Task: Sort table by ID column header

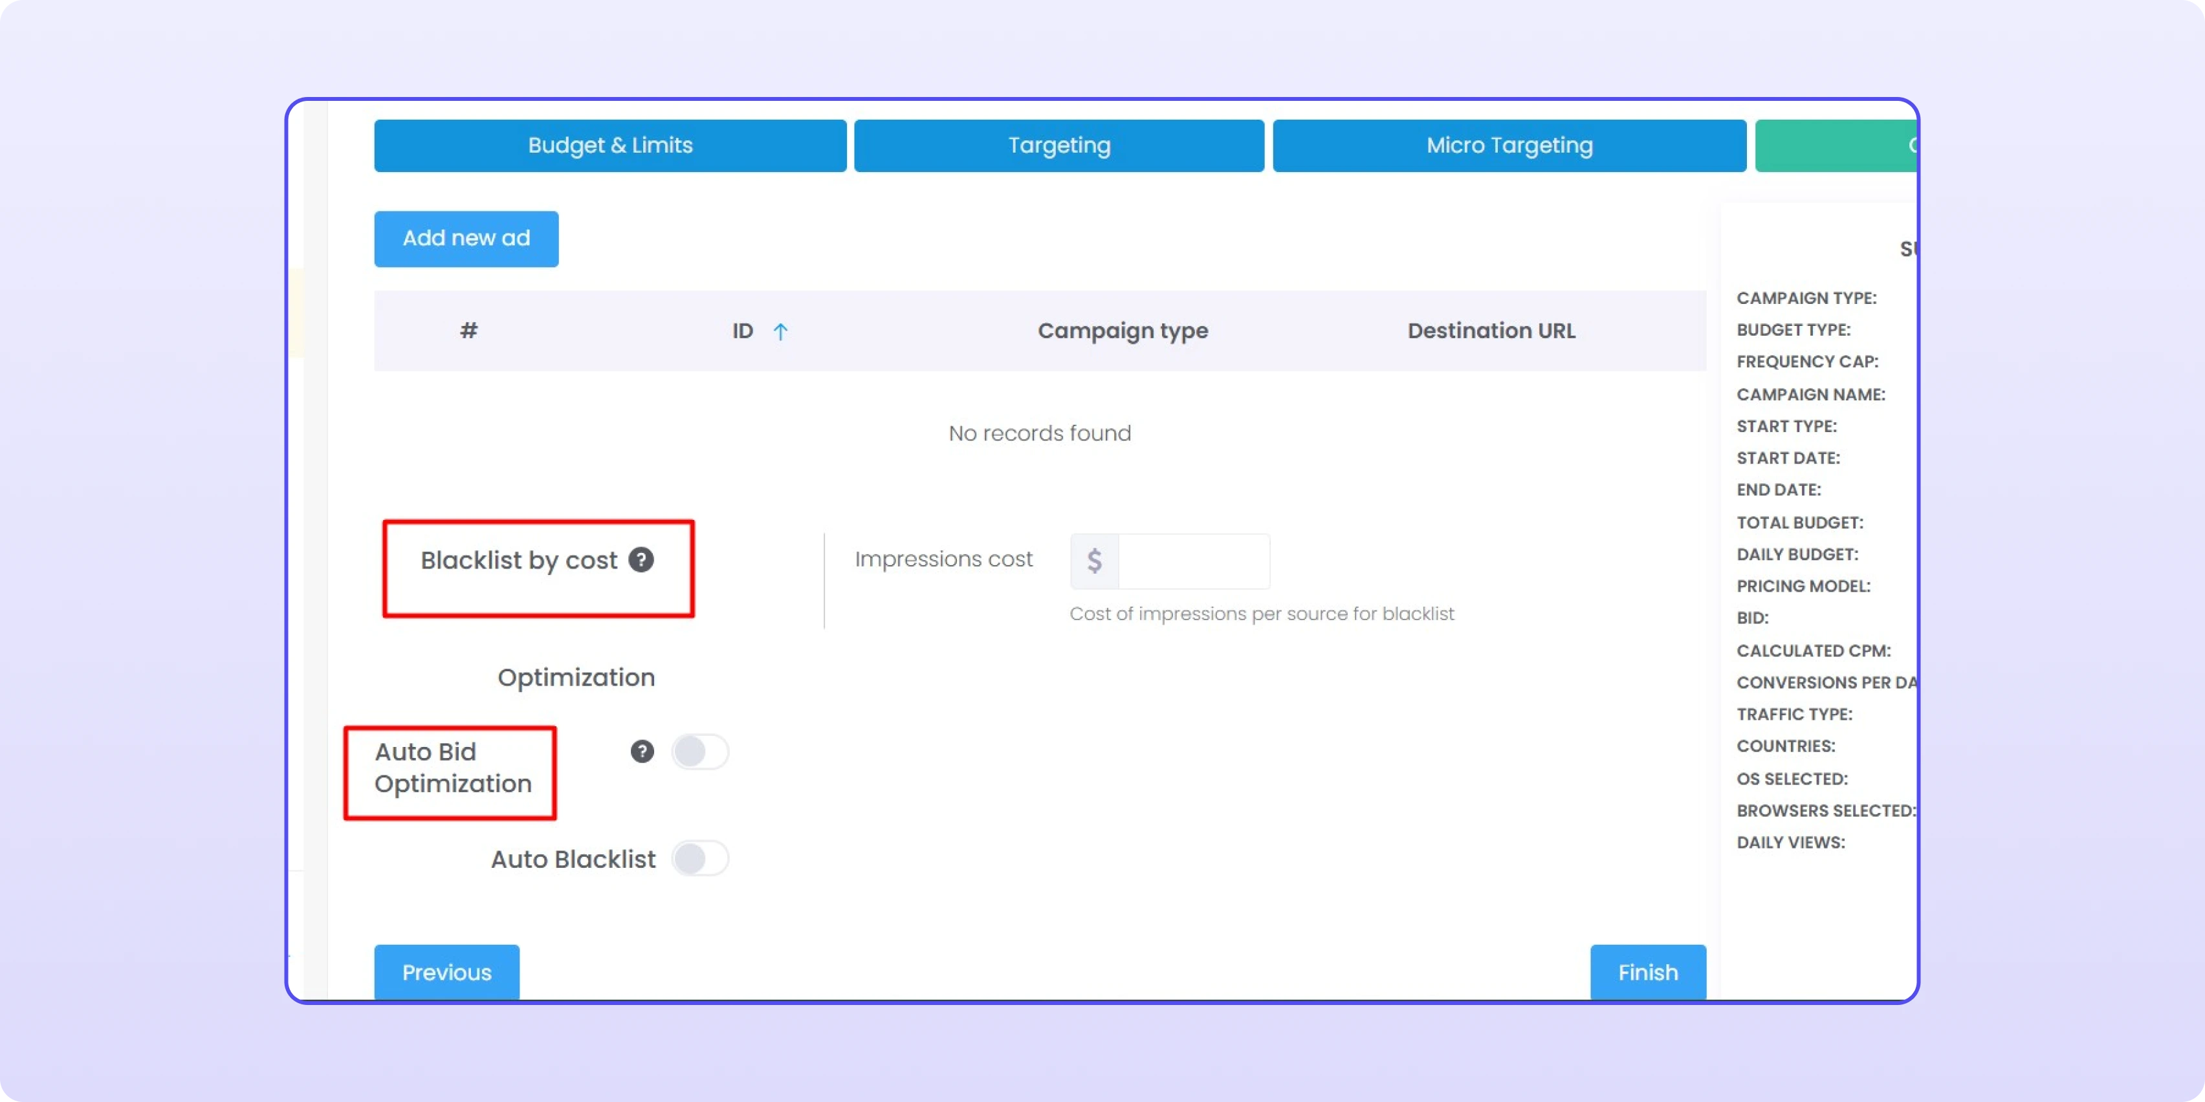Action: pyautogui.click(x=742, y=331)
